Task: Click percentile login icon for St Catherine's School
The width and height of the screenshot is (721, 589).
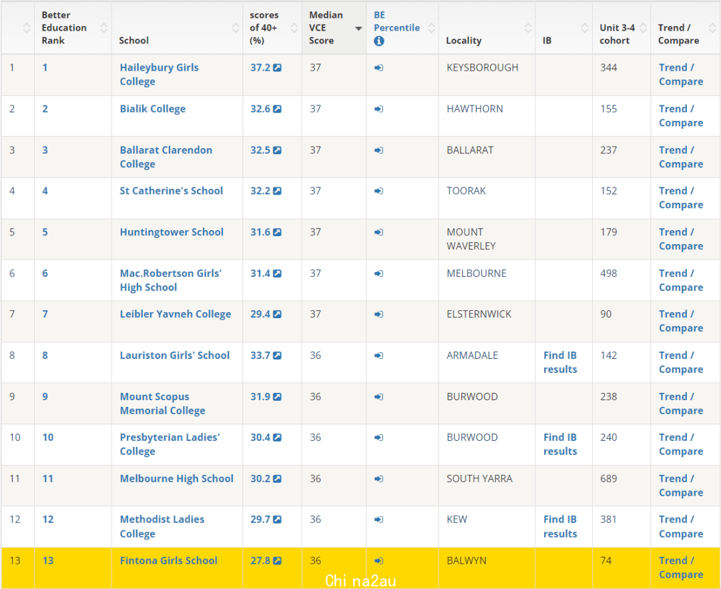Action: [x=379, y=191]
